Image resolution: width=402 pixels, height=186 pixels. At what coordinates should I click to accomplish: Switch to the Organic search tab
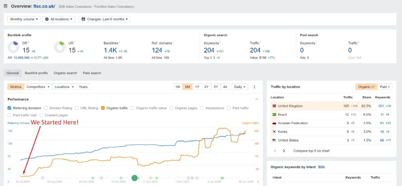pos(65,73)
